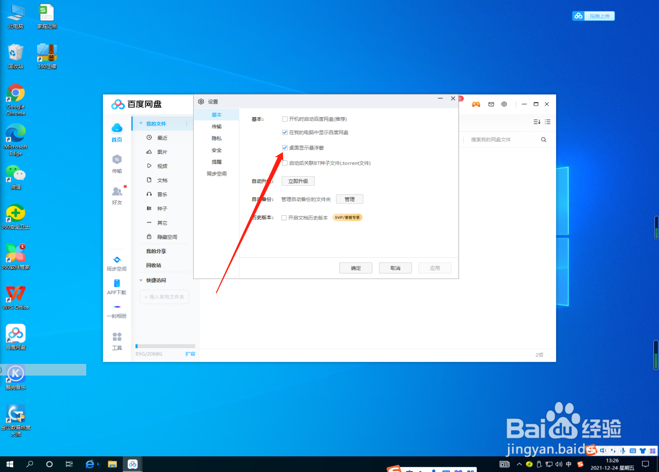Open the 360压缩 desktop icon

point(47,56)
